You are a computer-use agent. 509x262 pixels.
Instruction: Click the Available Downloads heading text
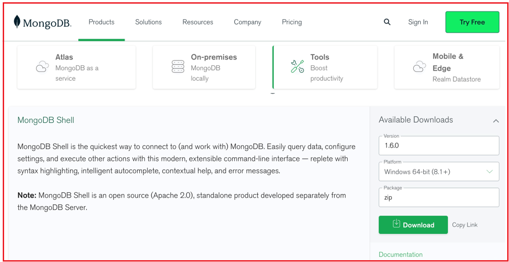(416, 120)
